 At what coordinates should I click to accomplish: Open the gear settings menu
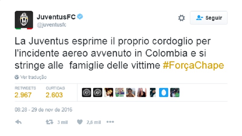181,18
